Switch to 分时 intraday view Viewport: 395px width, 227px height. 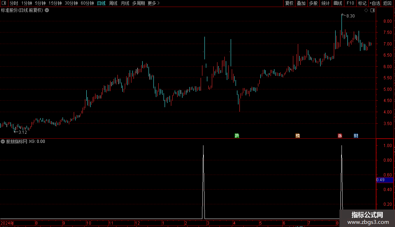coord(14,3)
